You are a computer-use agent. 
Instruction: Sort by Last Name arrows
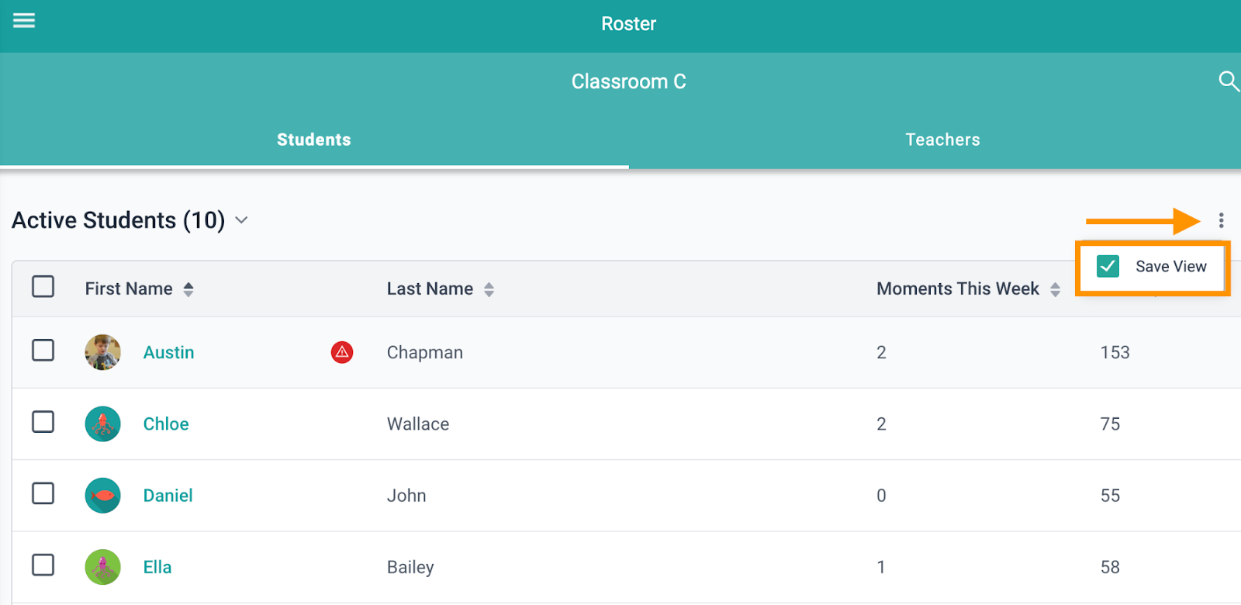[x=489, y=289]
